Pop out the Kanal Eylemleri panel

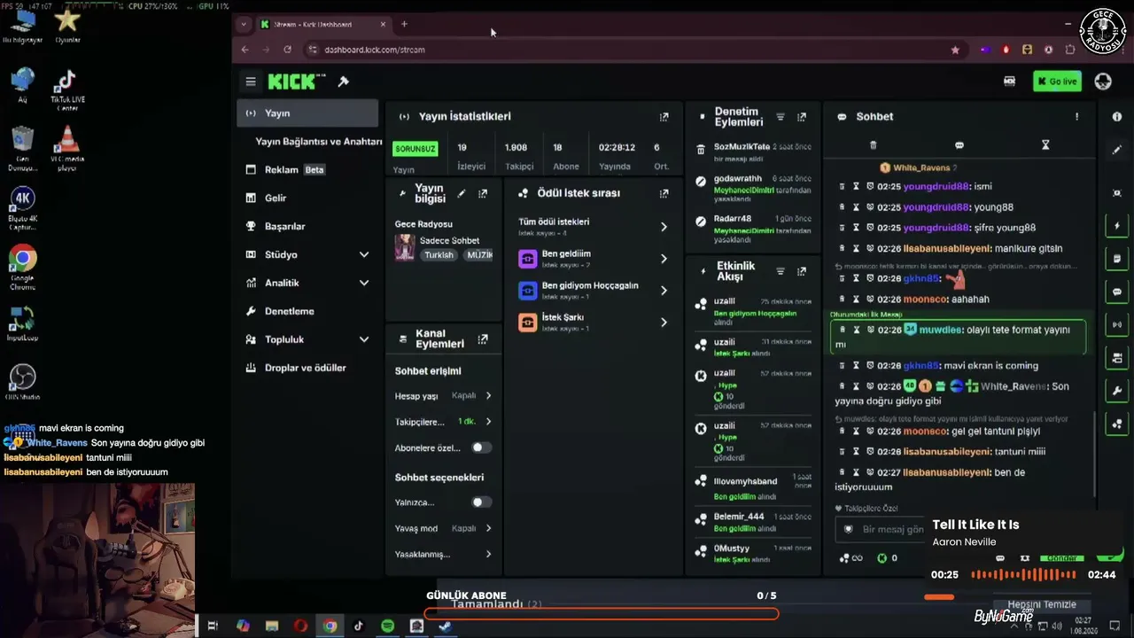click(483, 338)
